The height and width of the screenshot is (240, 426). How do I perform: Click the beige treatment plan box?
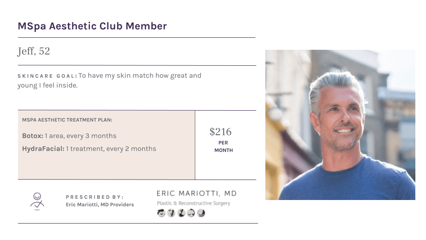click(106, 145)
